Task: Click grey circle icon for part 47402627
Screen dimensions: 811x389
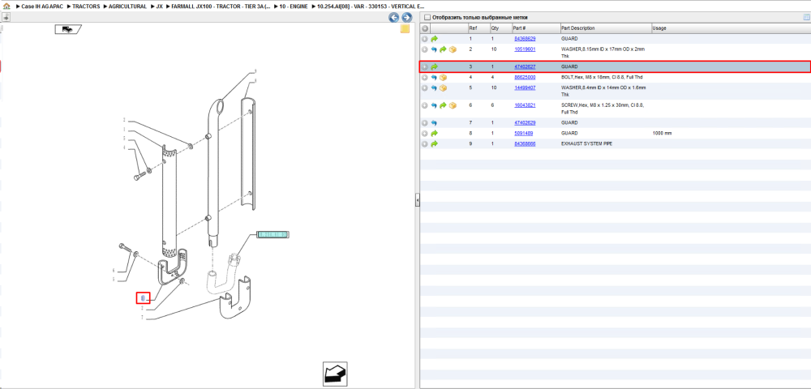Action: [x=425, y=66]
